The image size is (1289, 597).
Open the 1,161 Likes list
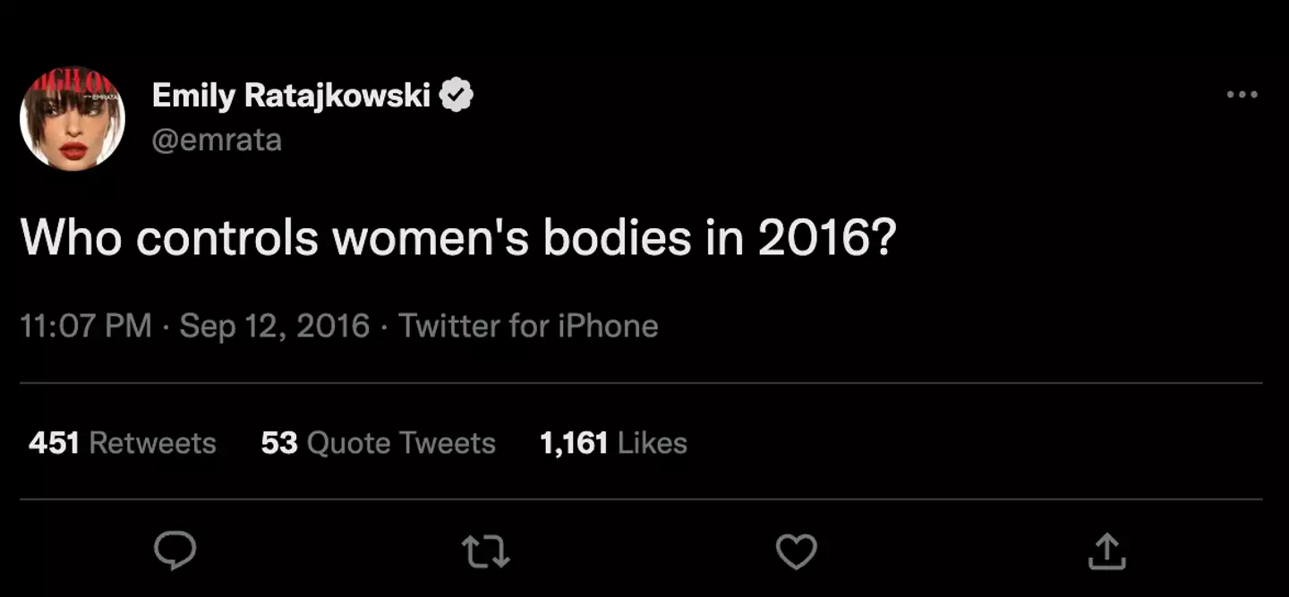tap(611, 442)
